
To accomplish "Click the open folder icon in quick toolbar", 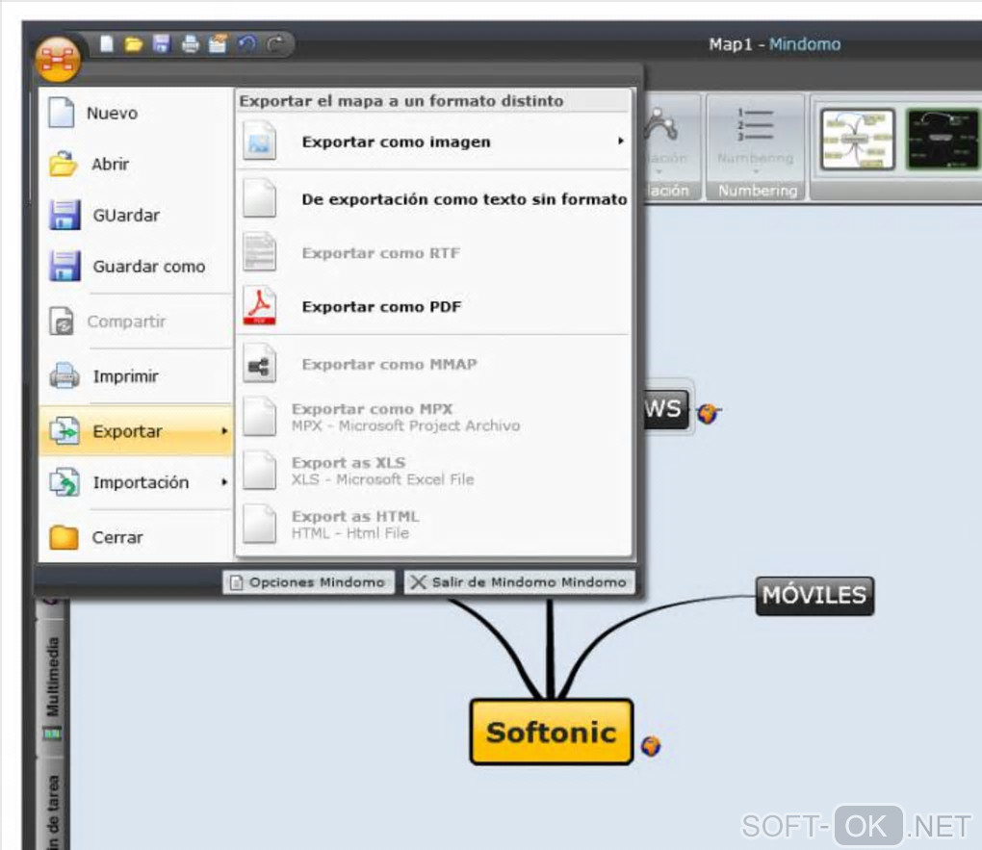I will [134, 44].
